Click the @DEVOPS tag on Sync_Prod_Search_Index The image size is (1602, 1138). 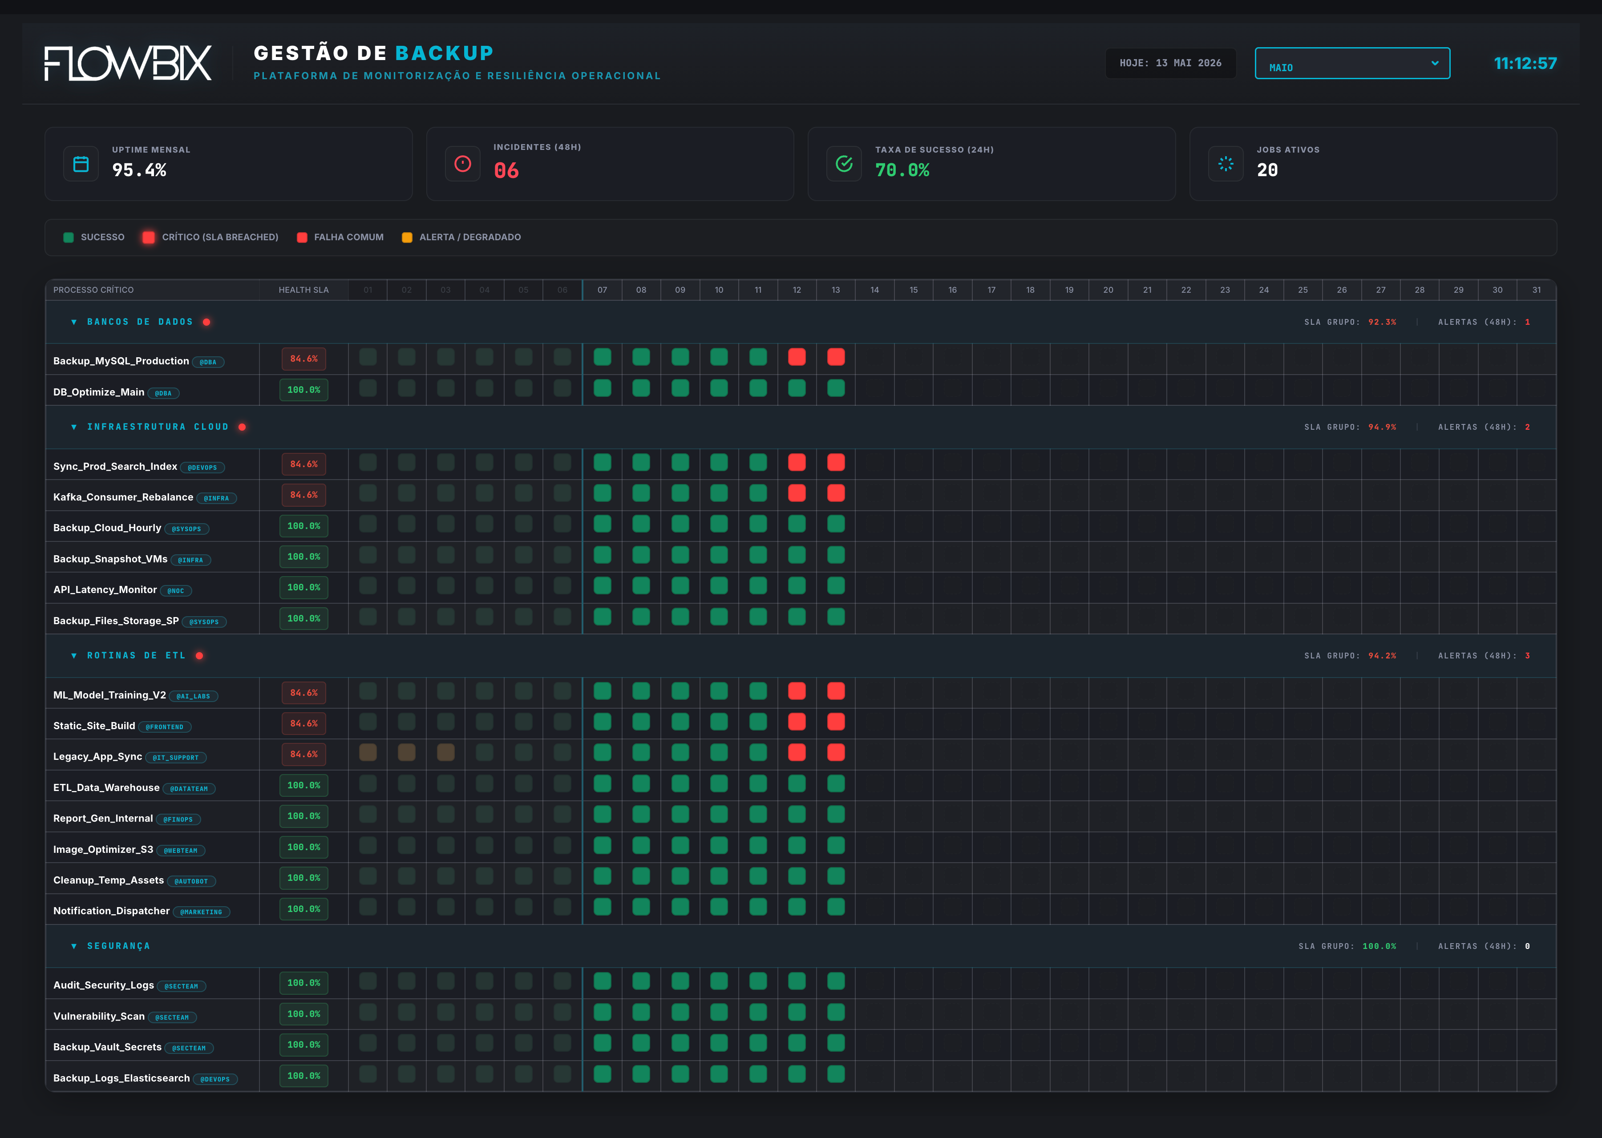202,468
